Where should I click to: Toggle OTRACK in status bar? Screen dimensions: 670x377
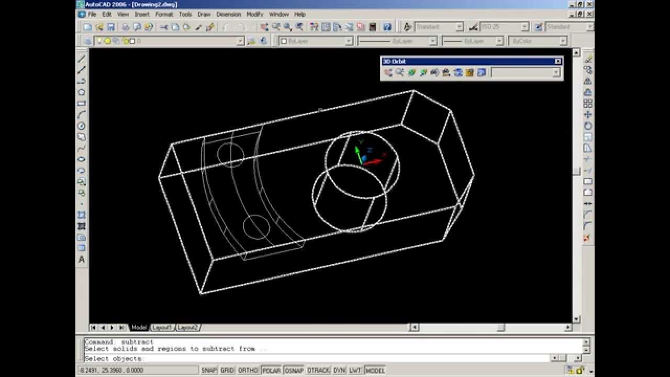pyautogui.click(x=318, y=370)
